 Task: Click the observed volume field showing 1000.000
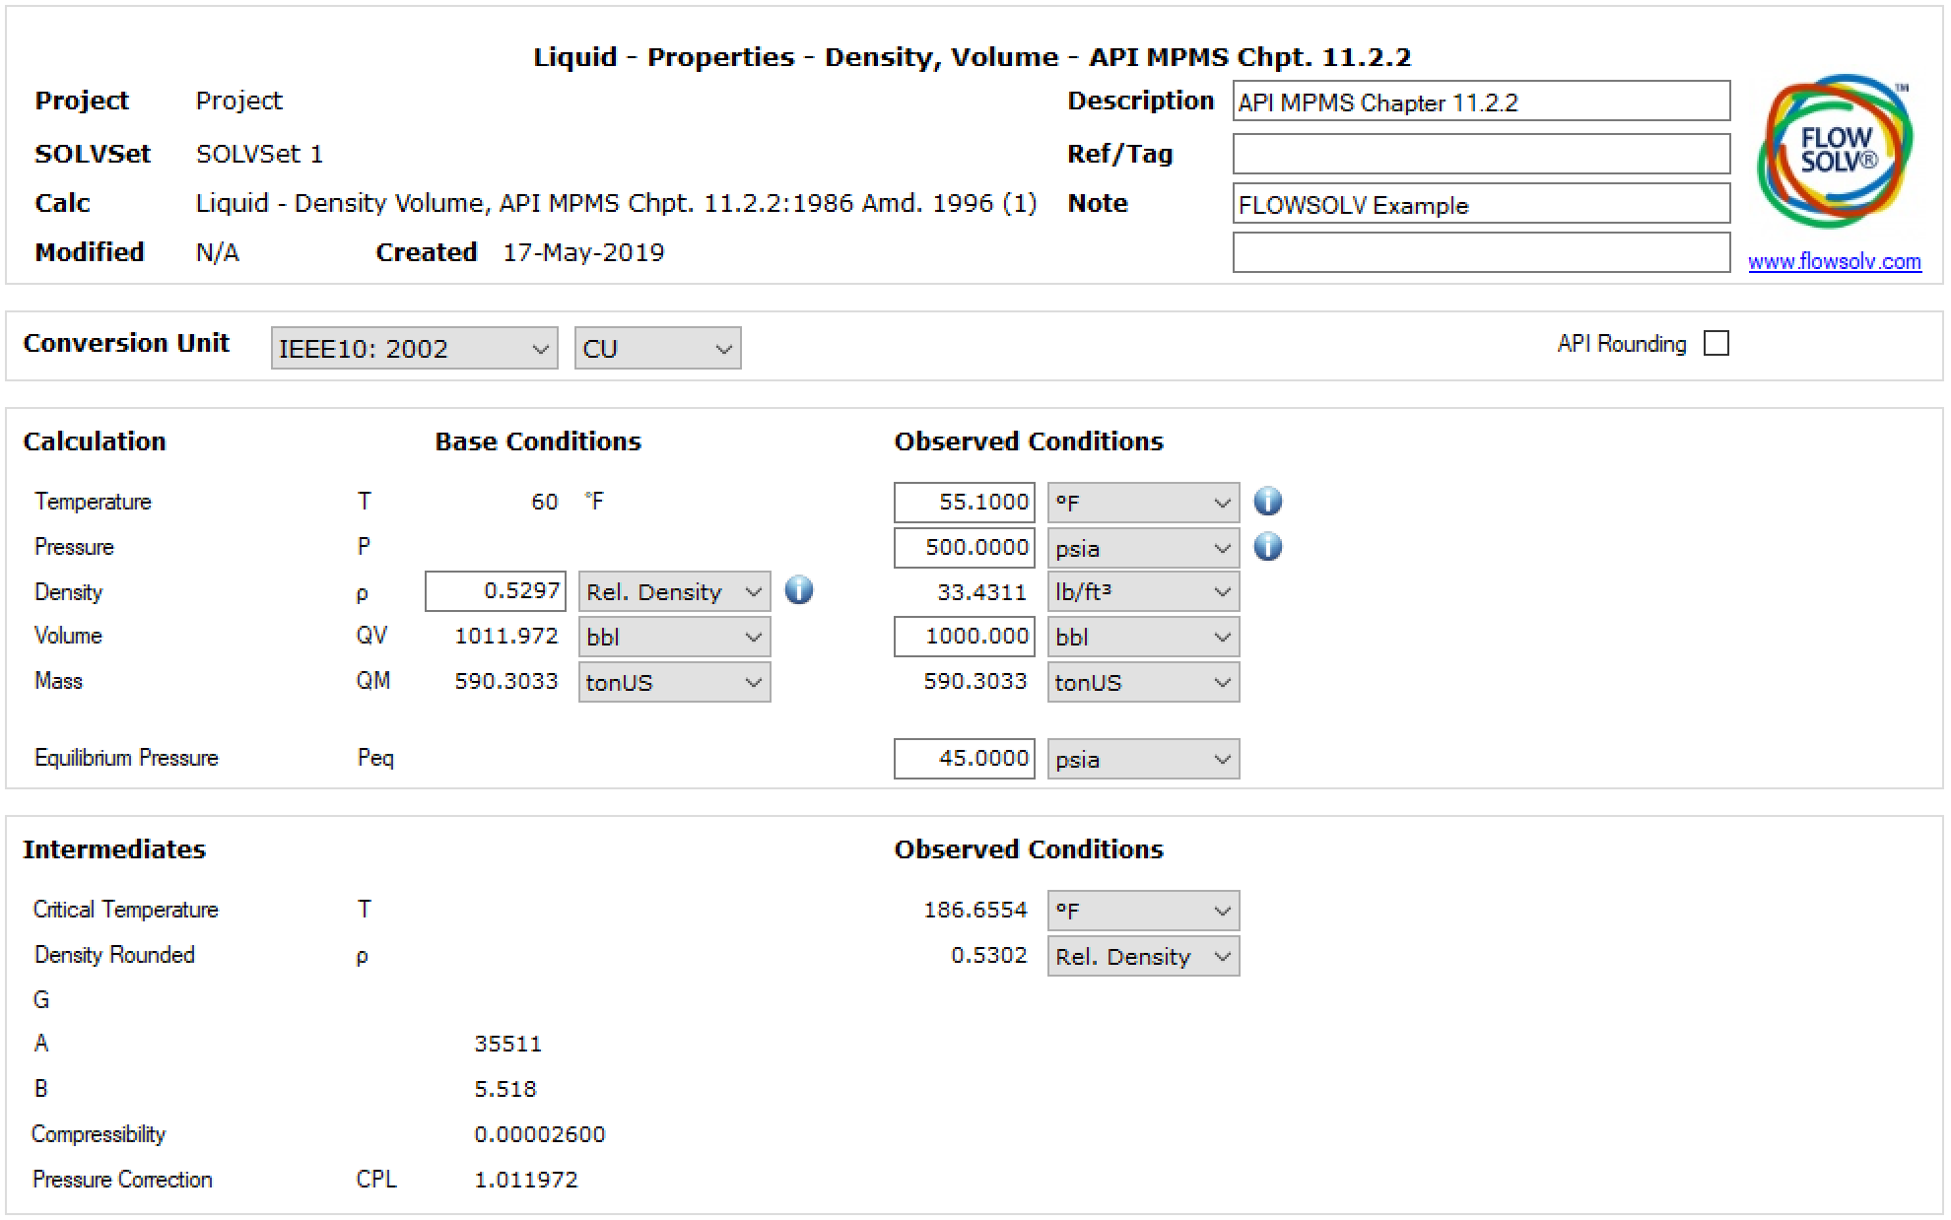tap(963, 637)
